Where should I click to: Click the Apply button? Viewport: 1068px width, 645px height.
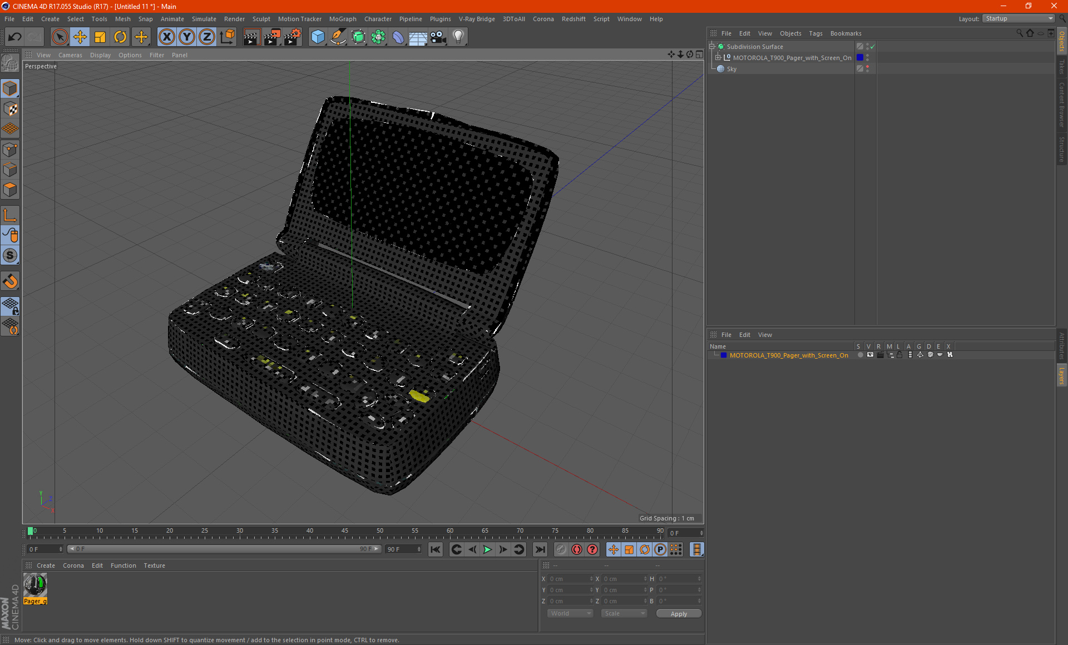679,614
